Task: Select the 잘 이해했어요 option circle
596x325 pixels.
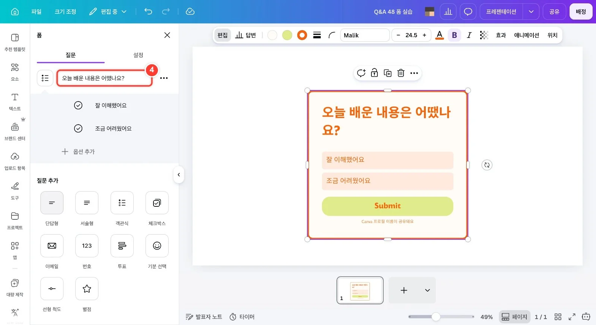Action: [78, 105]
